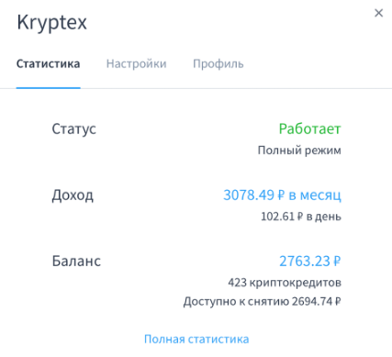Click the Работает status value
The width and height of the screenshot is (392, 357).
[x=309, y=128]
